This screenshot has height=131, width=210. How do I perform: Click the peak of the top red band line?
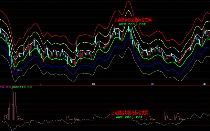click(128, 2)
